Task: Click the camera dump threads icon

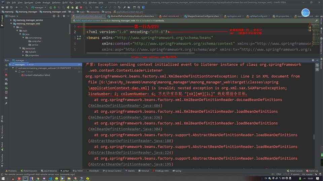Action: pos(6,84)
